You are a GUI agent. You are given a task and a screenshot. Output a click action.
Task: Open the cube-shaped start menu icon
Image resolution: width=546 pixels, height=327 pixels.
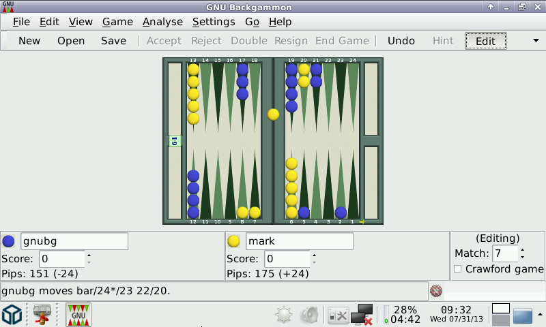(12, 315)
